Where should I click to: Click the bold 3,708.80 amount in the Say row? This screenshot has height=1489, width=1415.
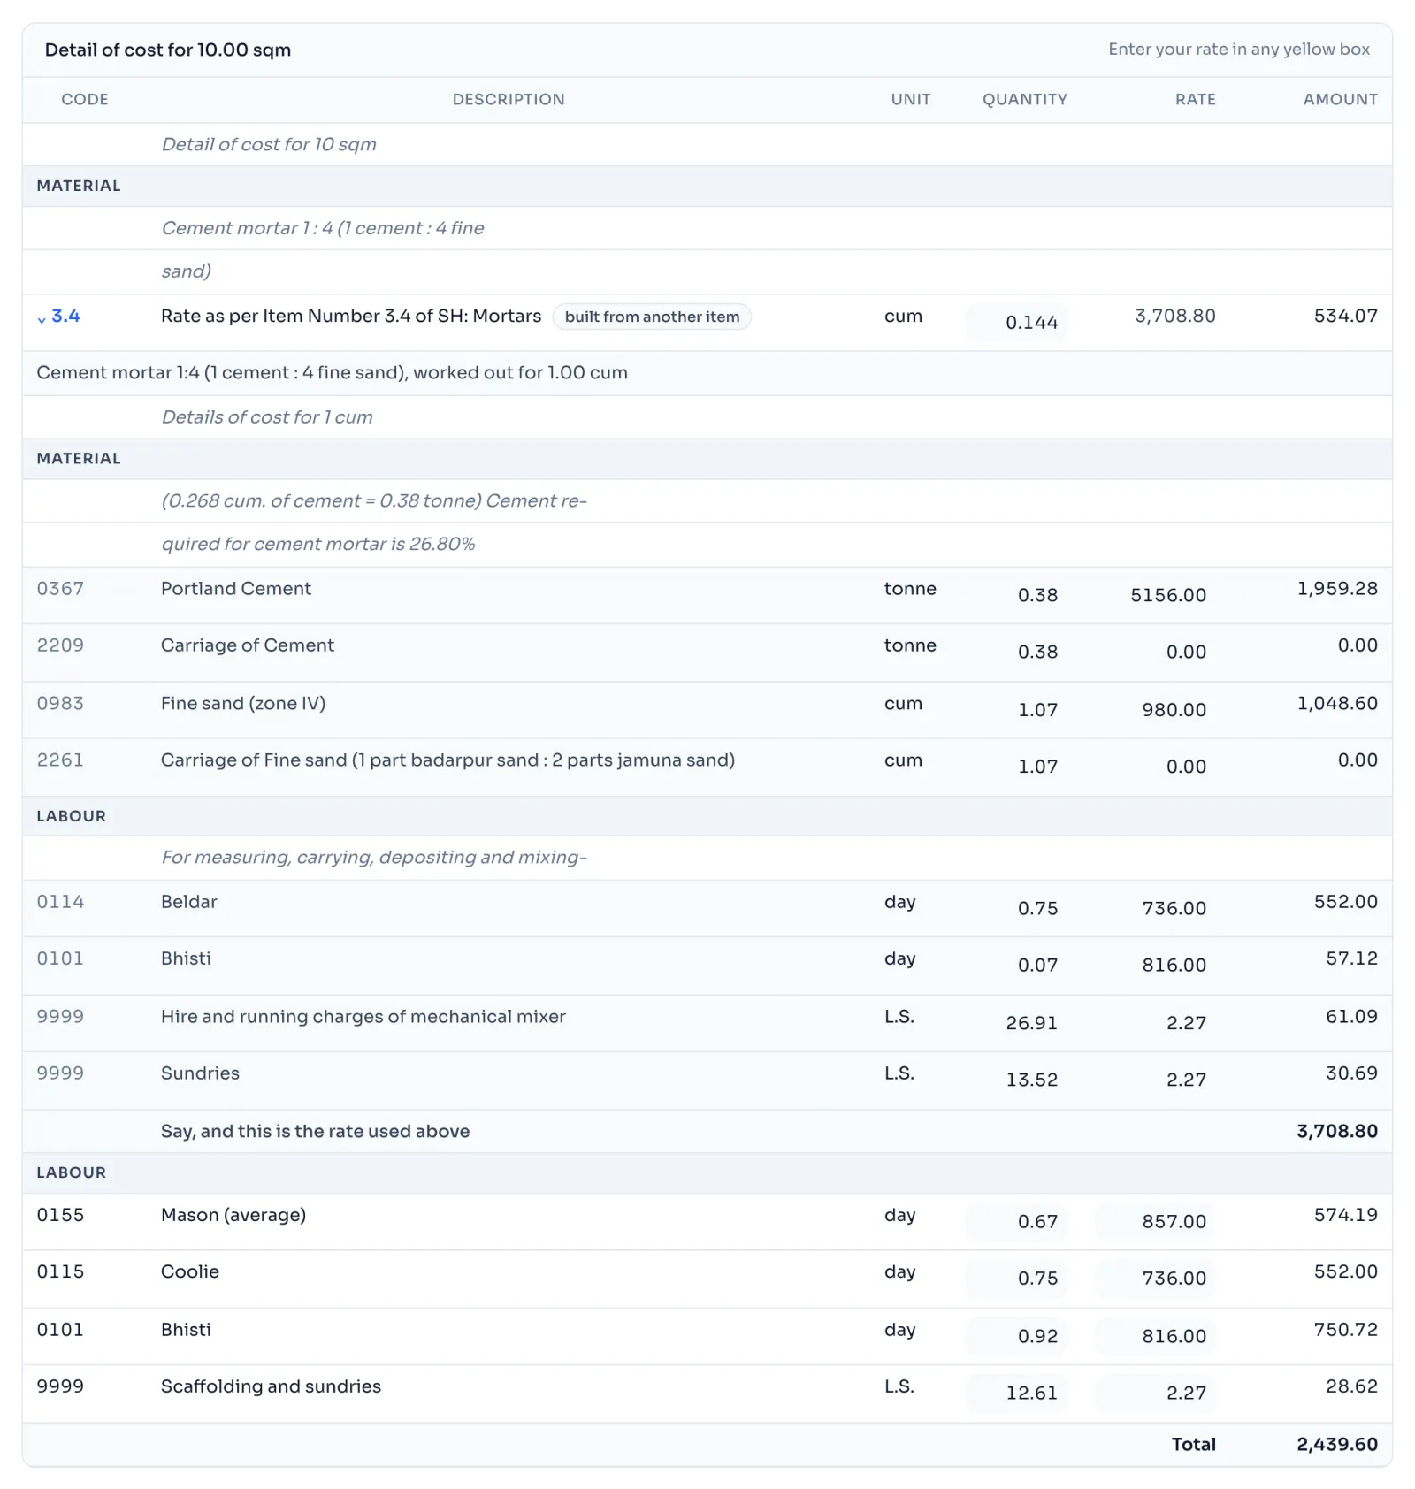tap(1337, 1132)
